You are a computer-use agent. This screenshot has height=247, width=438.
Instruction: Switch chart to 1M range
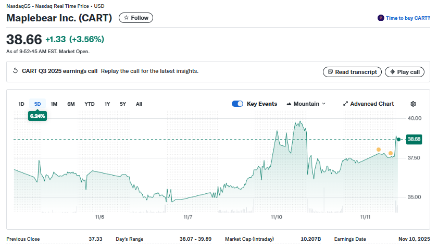tap(54, 104)
